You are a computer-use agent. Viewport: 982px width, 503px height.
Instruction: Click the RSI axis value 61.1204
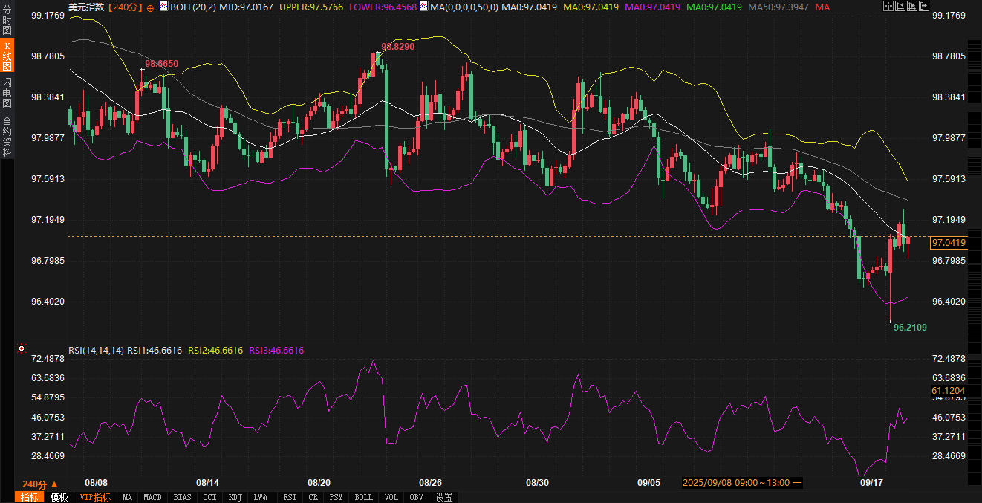point(948,390)
